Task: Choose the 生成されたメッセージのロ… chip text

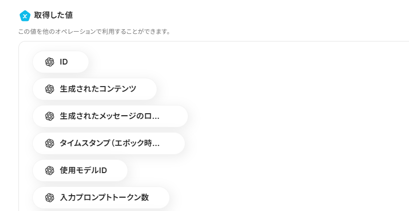Action: [x=110, y=116]
